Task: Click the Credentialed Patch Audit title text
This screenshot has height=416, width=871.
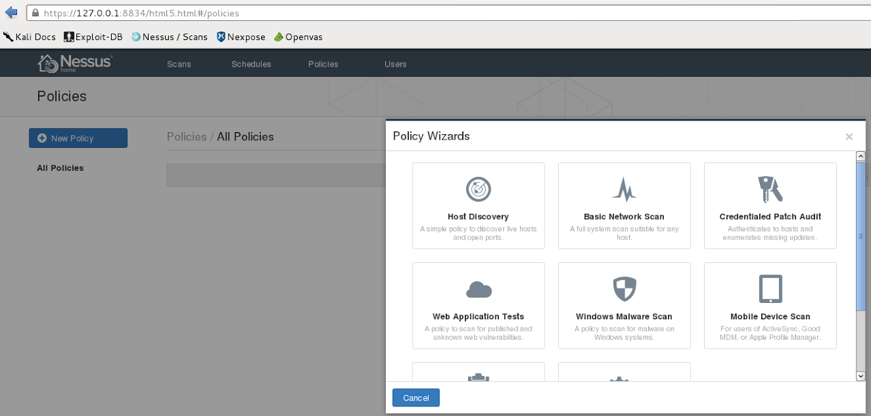Action: pos(770,217)
